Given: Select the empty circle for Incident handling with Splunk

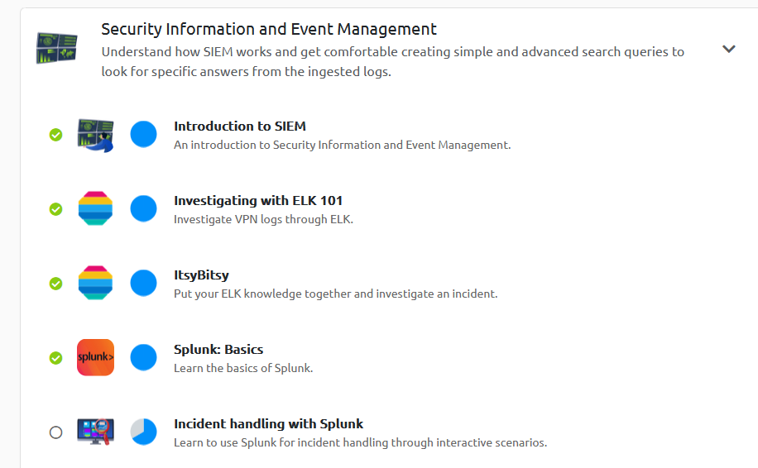Looking at the screenshot, I should click(56, 432).
